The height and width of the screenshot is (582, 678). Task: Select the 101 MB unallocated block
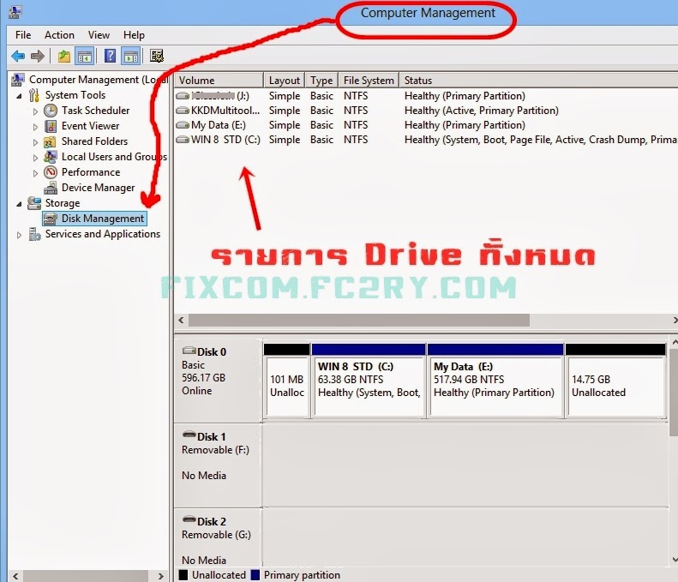coord(286,381)
